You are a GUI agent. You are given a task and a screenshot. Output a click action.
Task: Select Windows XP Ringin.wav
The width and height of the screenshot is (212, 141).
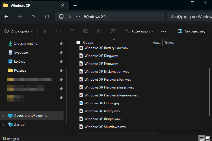tap(103, 119)
